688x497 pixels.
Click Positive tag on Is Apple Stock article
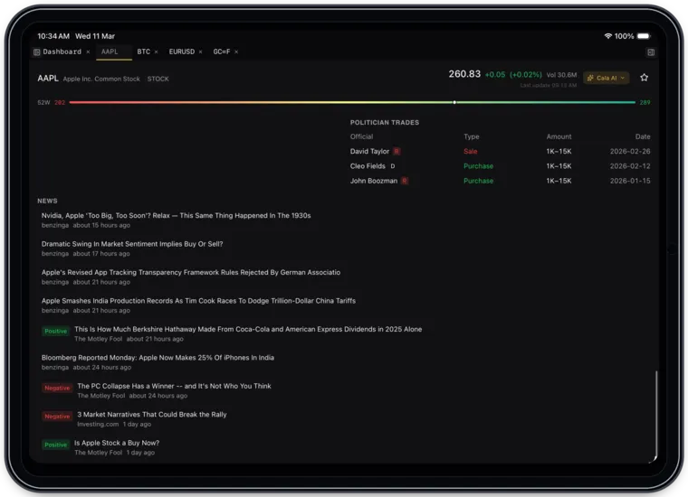coord(56,445)
